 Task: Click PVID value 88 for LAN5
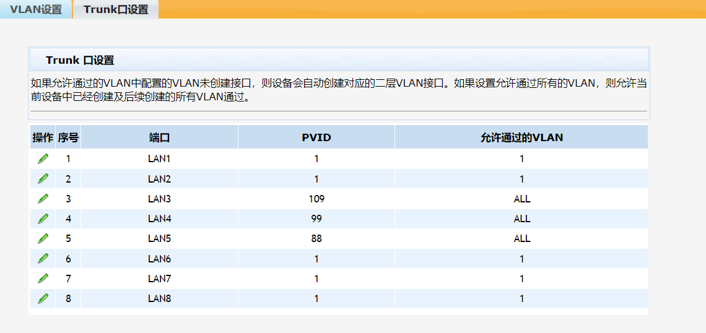click(x=316, y=239)
